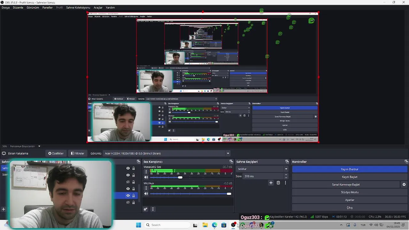Screen dimensions: 409x230
Task: Open the Sahne Koleksiyonu menu
Action: tap(78, 7)
